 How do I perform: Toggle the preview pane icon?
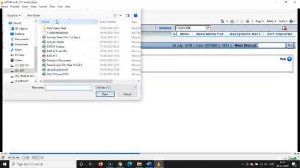tap(127, 15)
